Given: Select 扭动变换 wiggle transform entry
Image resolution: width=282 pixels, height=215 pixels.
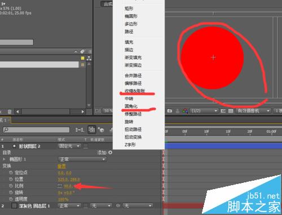Looking at the screenshot, I should pyautogui.click(x=133, y=137).
